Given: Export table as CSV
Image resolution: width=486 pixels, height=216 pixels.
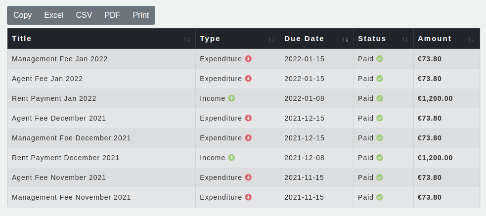Looking at the screenshot, I should coord(84,15).
